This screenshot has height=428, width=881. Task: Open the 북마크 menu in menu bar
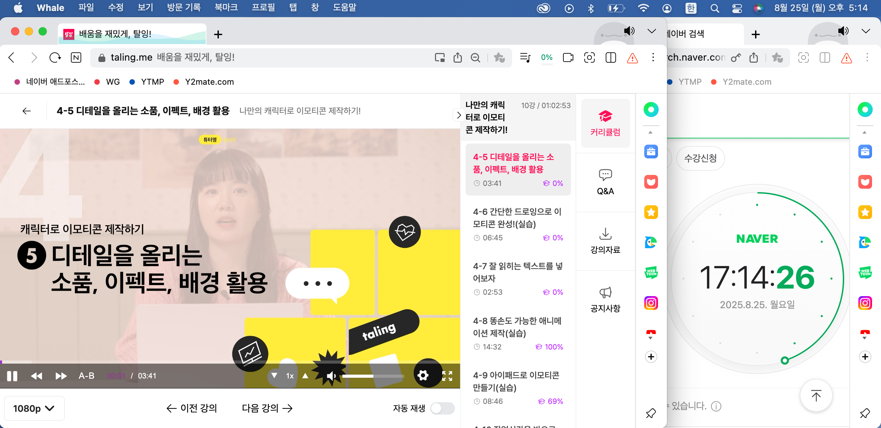(x=226, y=8)
